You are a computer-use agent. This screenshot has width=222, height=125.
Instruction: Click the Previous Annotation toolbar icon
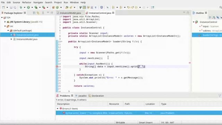tap(121, 7)
